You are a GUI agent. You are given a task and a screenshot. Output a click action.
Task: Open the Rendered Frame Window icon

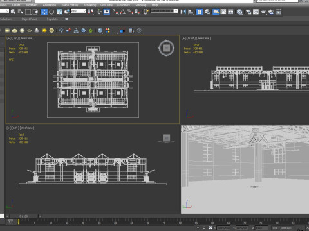(x=256, y=12)
